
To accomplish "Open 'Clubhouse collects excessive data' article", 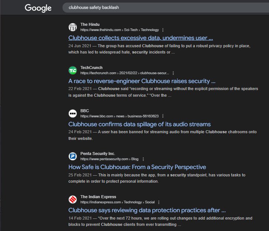I will click(x=141, y=38).
